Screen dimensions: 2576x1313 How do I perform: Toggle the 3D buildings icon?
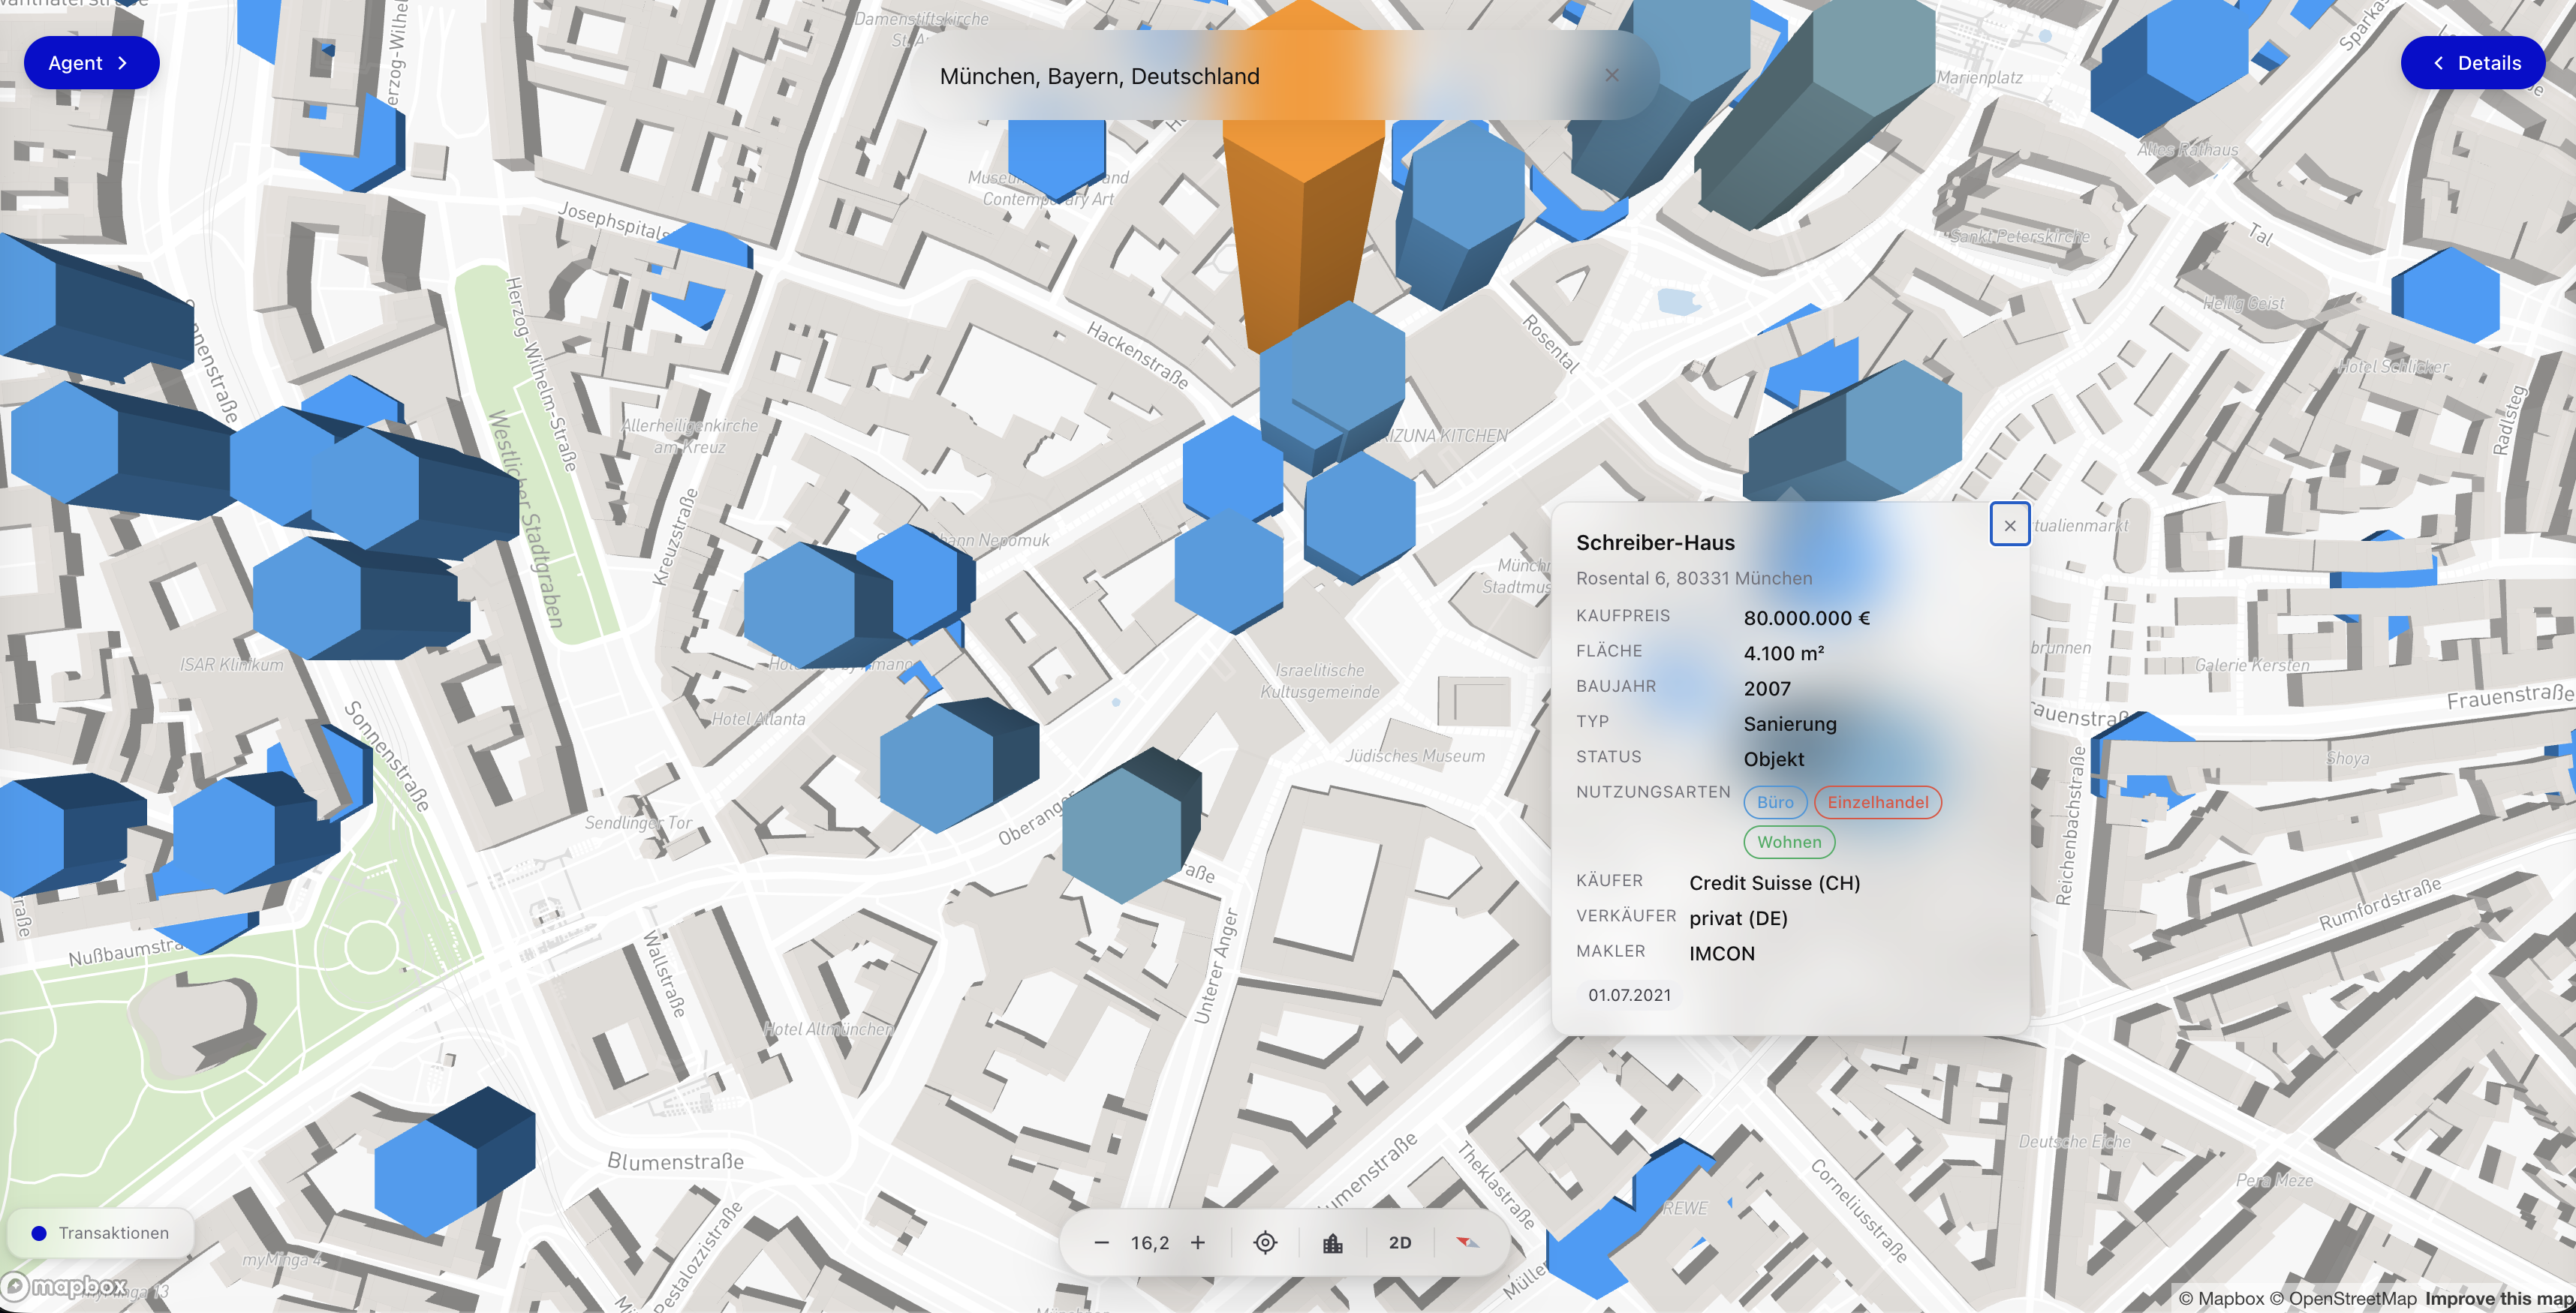point(1332,1242)
